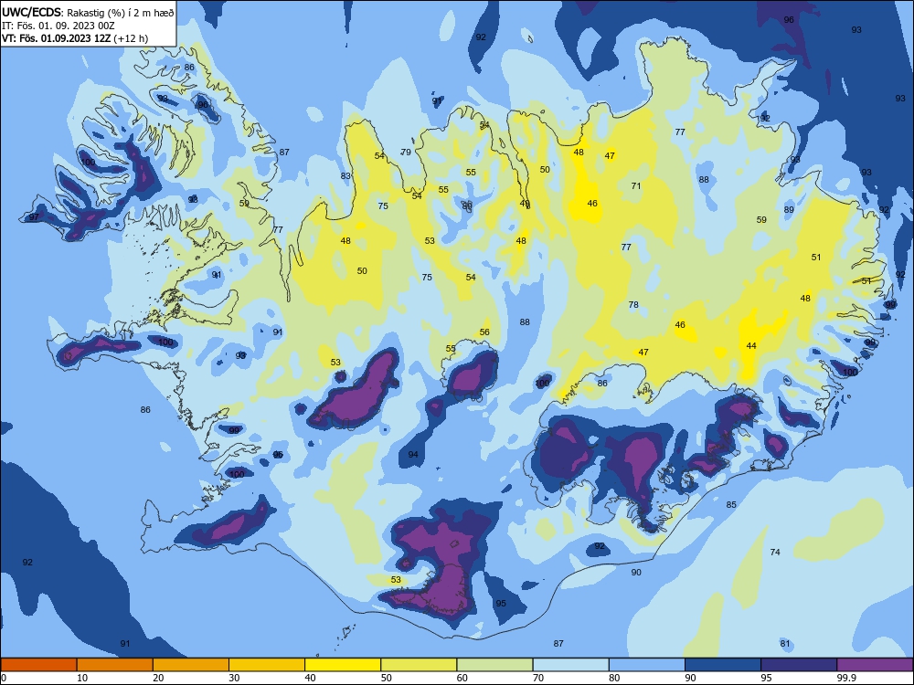The image size is (914, 685).
Task: Click the legend tick label '70'
Action: tap(538, 678)
